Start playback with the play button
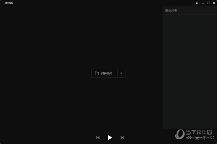This screenshot has width=217, height=144. click(x=110, y=138)
